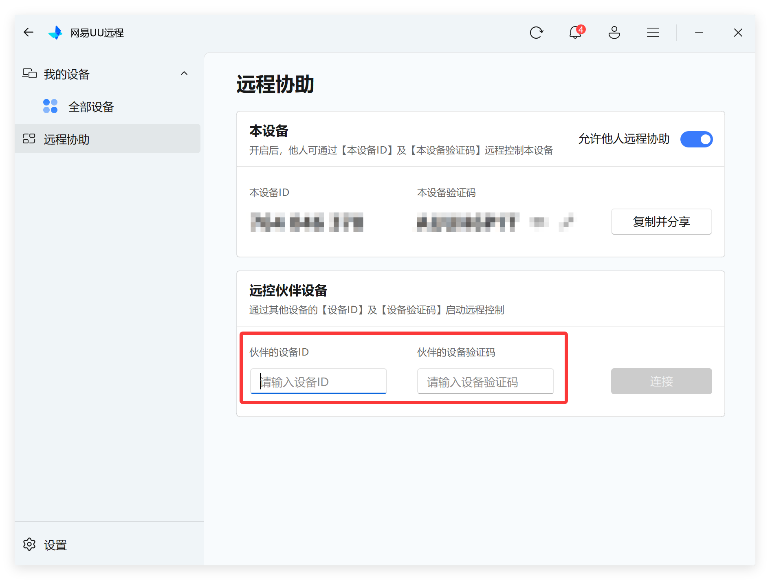Viewport: 770px width, 580px height.
Task: Open the hamburger menu icon
Action: pos(653,32)
